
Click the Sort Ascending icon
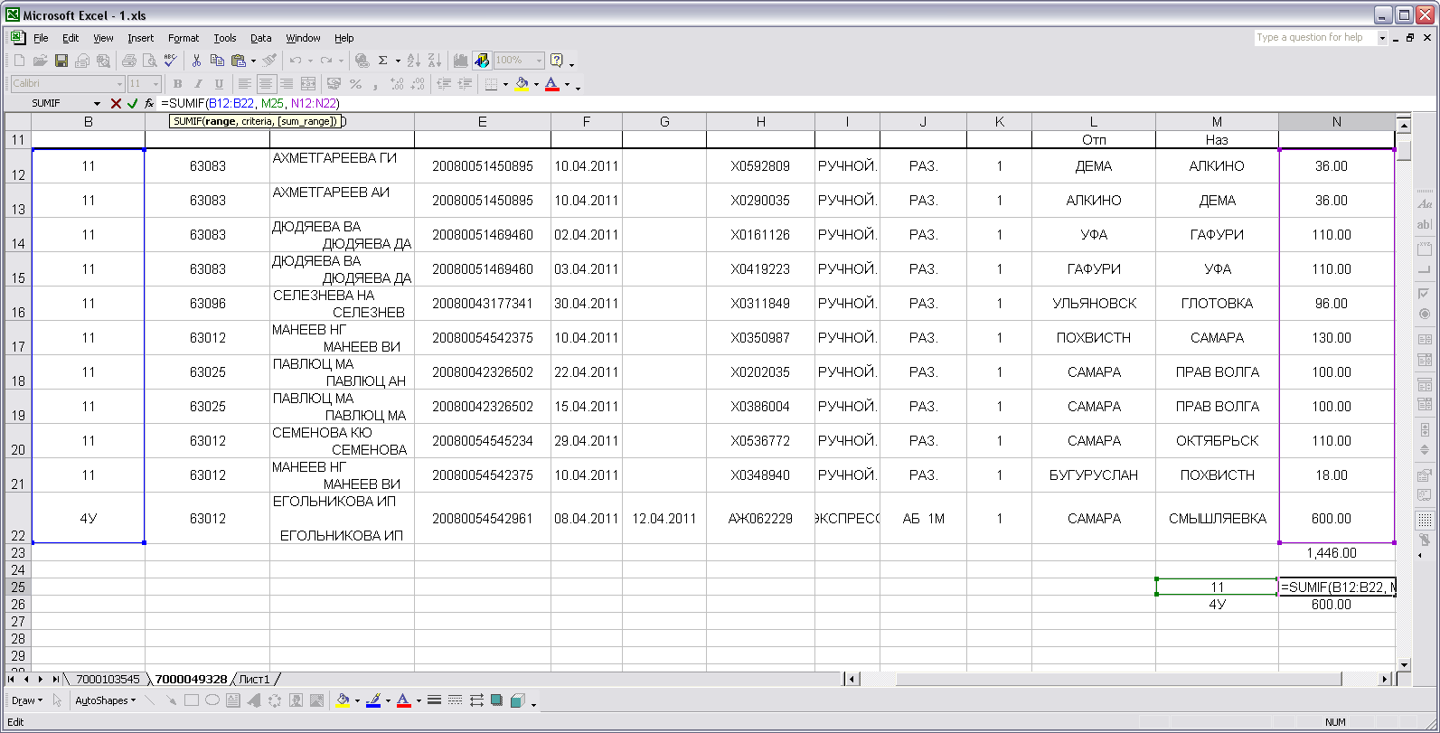tap(414, 61)
